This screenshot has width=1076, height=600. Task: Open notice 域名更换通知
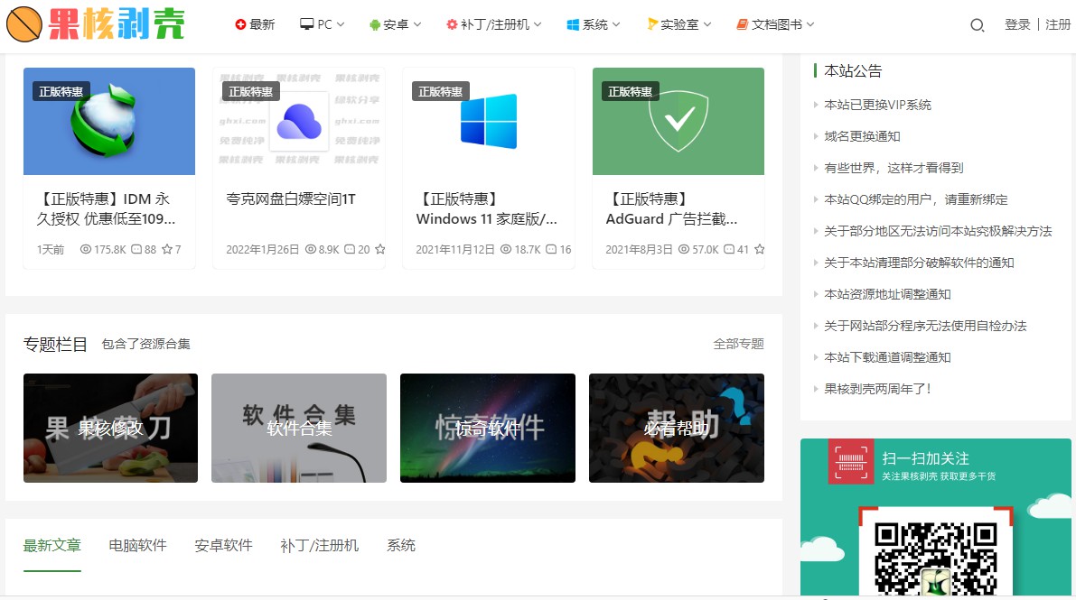pos(862,136)
